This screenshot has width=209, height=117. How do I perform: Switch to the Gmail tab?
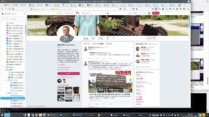(57, 5)
